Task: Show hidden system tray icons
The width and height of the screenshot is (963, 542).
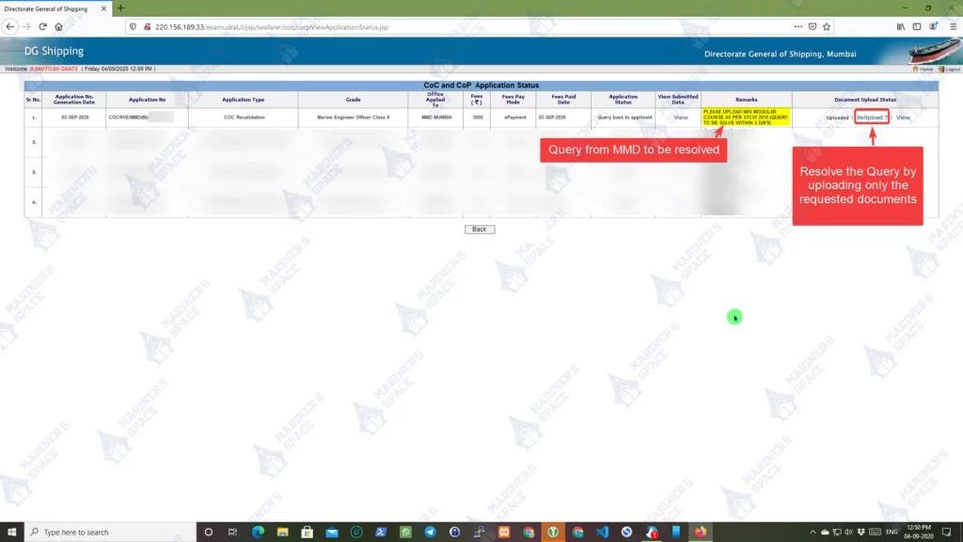Action: coord(813,533)
